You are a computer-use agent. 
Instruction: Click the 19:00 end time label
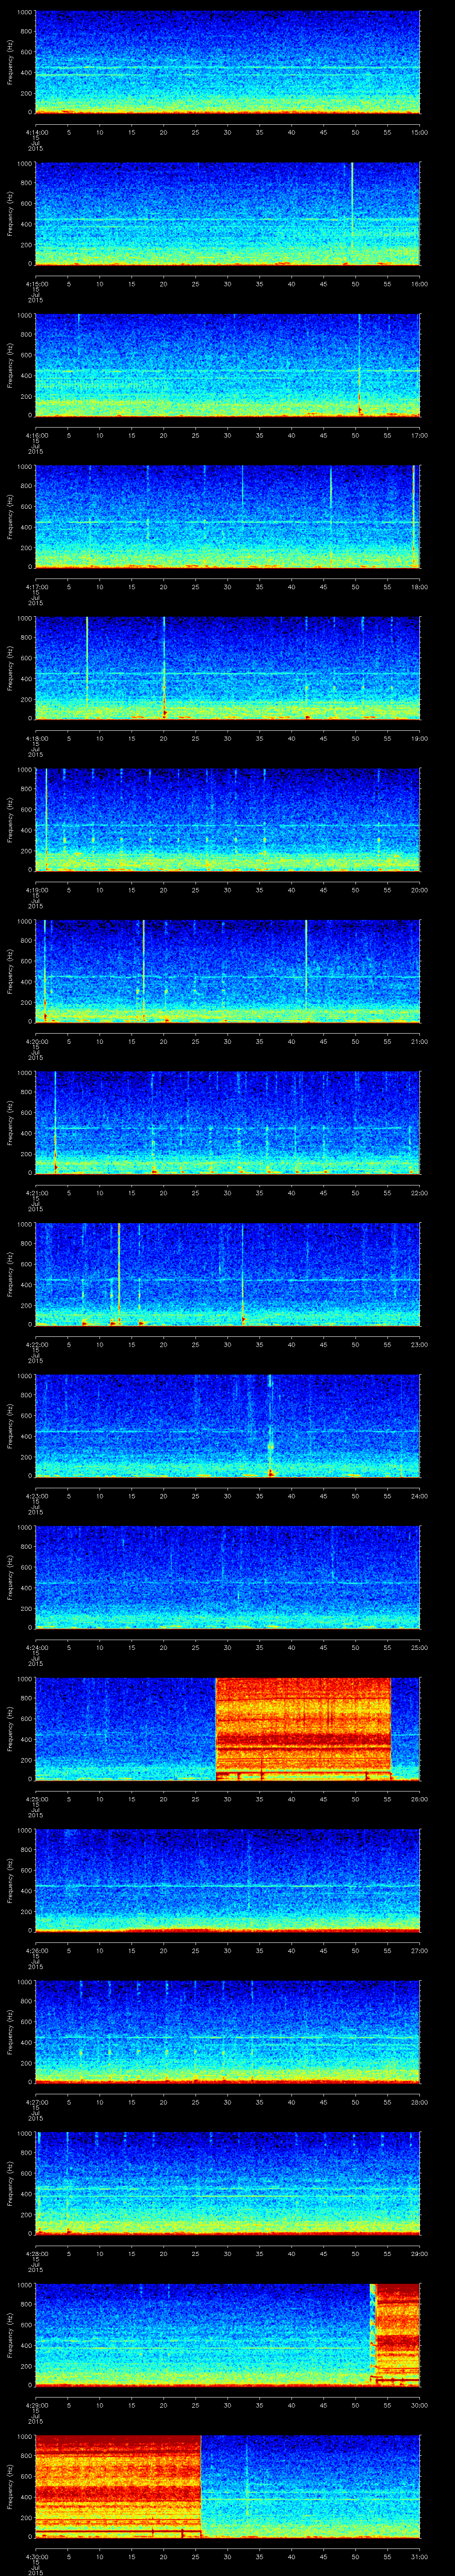tap(420, 738)
